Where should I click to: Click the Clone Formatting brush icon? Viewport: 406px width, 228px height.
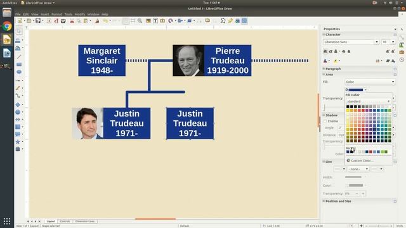[97, 21]
